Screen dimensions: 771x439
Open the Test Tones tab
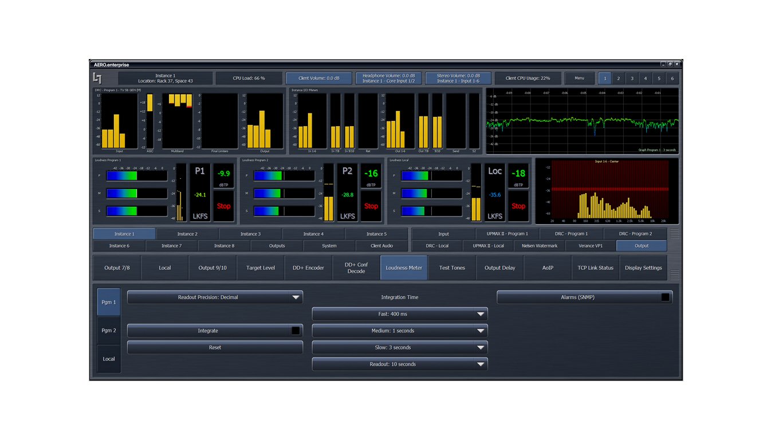point(452,268)
